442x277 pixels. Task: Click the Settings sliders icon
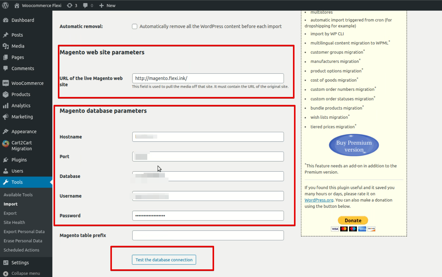click(6, 263)
